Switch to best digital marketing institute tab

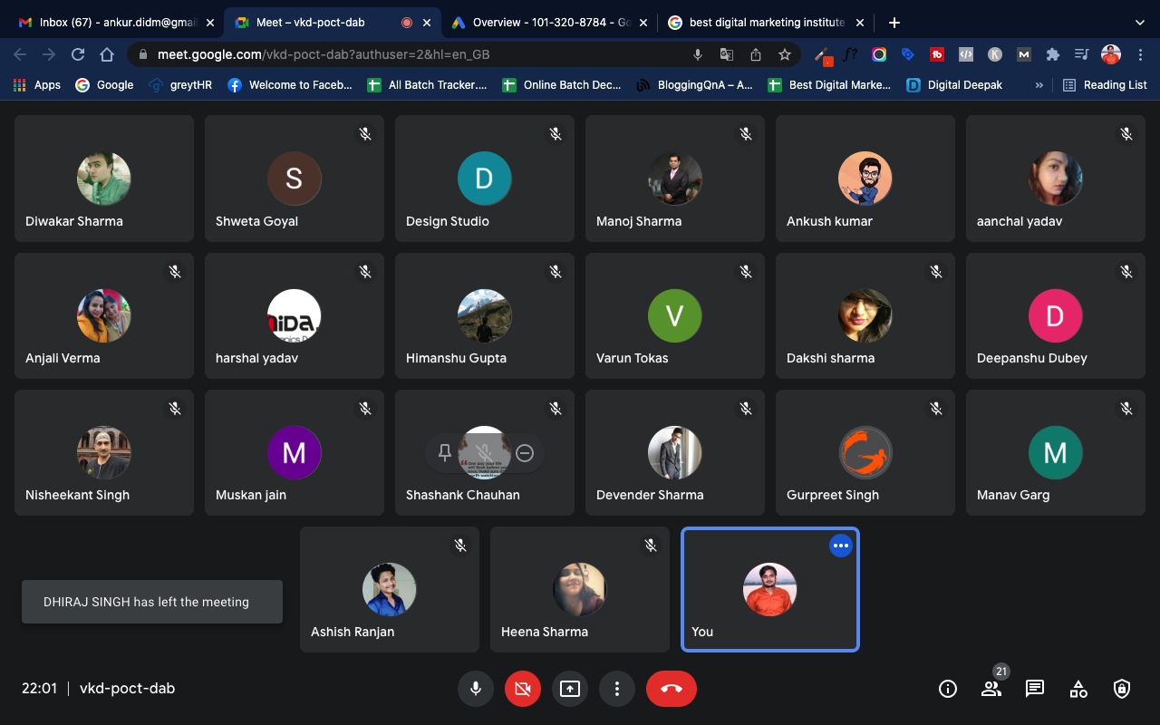point(766,23)
